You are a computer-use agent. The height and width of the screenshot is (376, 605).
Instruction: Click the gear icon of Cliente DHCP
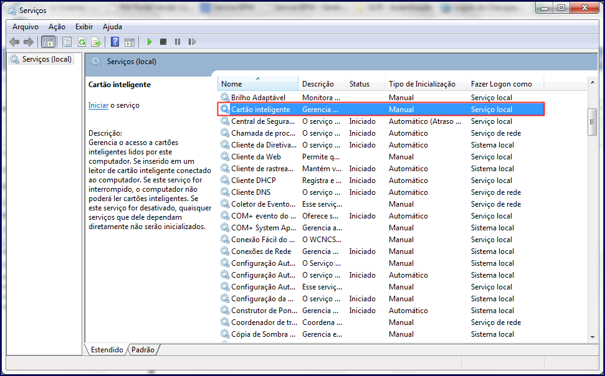click(x=224, y=180)
